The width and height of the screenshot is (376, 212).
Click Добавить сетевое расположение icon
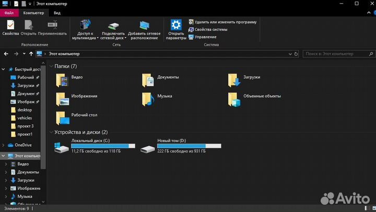144,25
